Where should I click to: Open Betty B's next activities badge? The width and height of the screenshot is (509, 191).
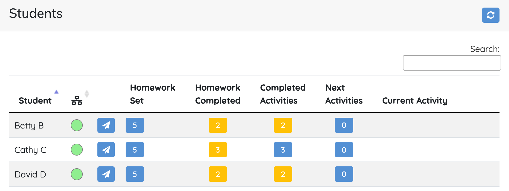(x=344, y=125)
